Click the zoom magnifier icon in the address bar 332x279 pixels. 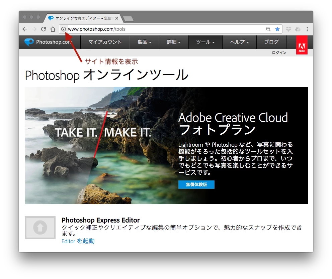(268, 29)
